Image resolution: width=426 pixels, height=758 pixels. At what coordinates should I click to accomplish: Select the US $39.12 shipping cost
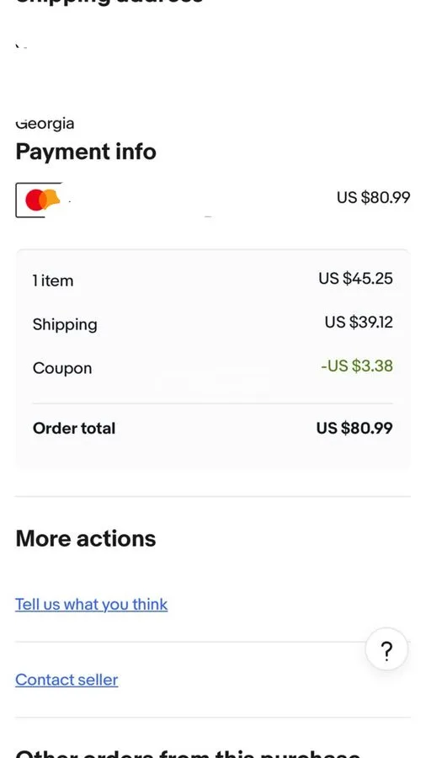pyautogui.click(x=359, y=322)
